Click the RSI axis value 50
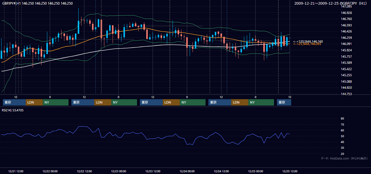The width and height of the screenshot is (371, 174). [342, 136]
